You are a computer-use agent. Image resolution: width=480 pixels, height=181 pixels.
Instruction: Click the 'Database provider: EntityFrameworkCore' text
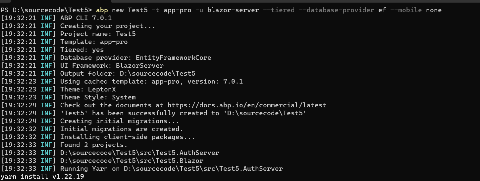click(x=135, y=58)
